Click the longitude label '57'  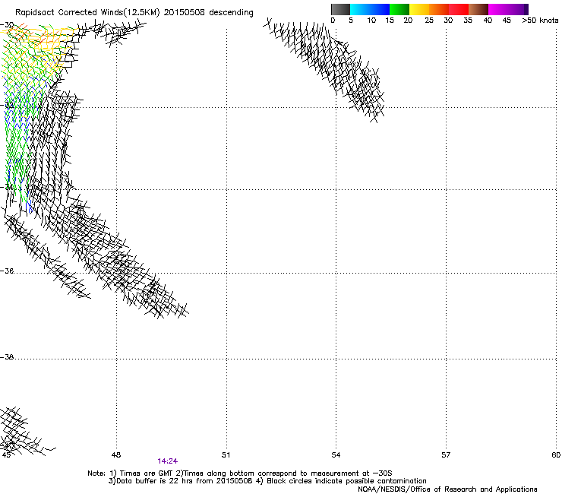(x=446, y=455)
